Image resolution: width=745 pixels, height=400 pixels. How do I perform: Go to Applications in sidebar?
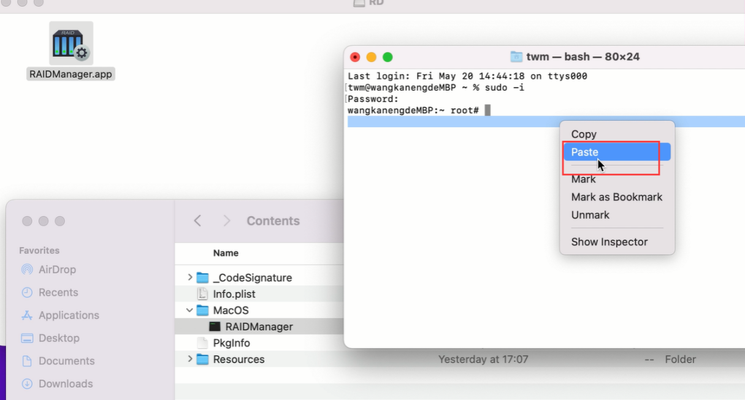click(60, 315)
